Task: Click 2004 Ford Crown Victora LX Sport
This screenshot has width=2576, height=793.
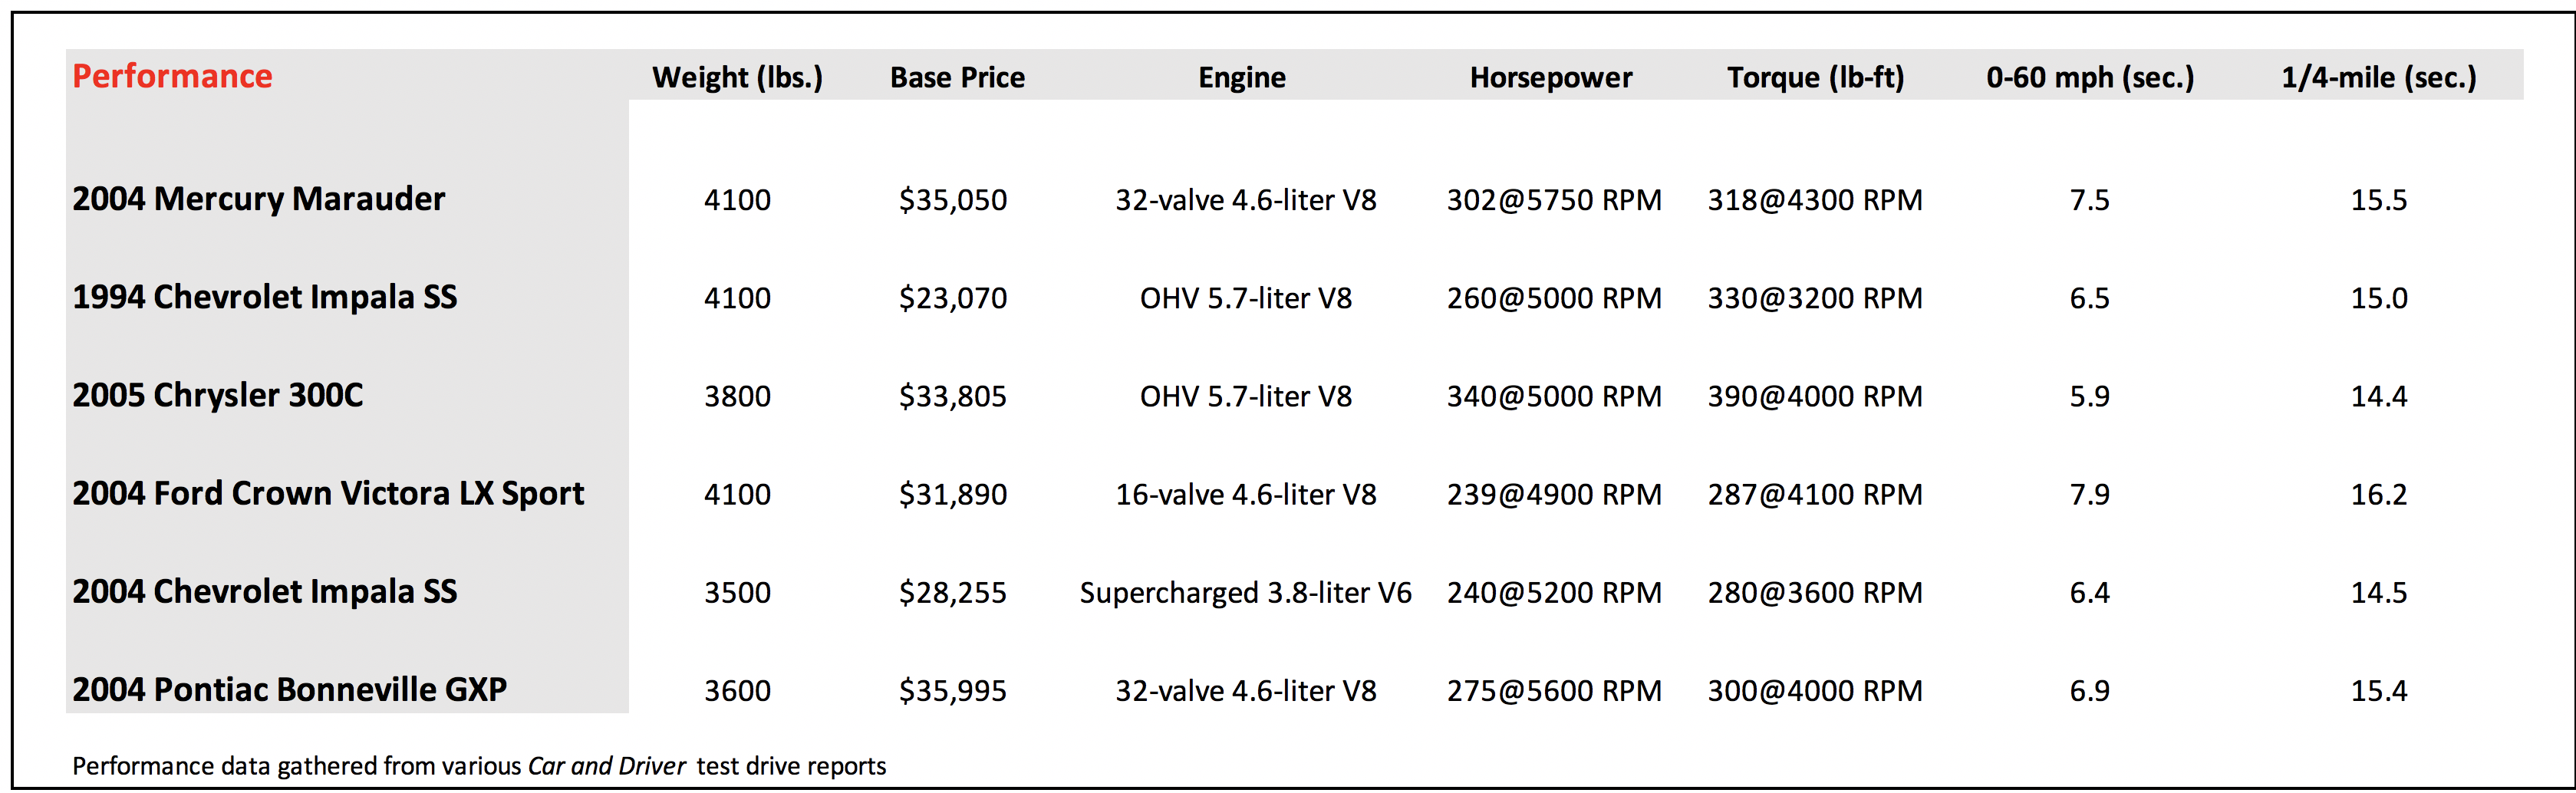Action: [328, 493]
